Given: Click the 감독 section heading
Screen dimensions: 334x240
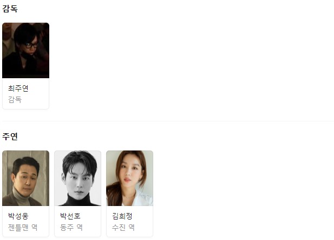Looking at the screenshot, I should click(10, 9).
